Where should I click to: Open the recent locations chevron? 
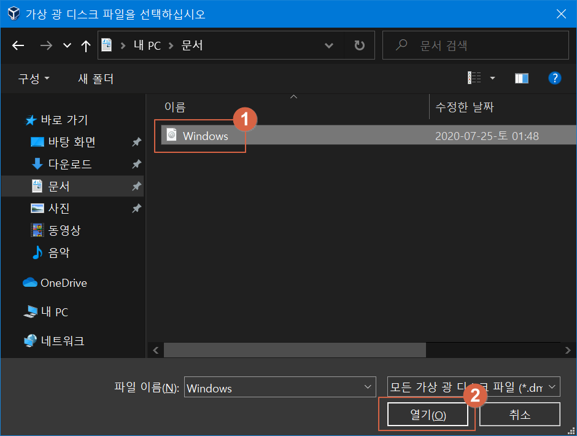pyautogui.click(x=67, y=45)
